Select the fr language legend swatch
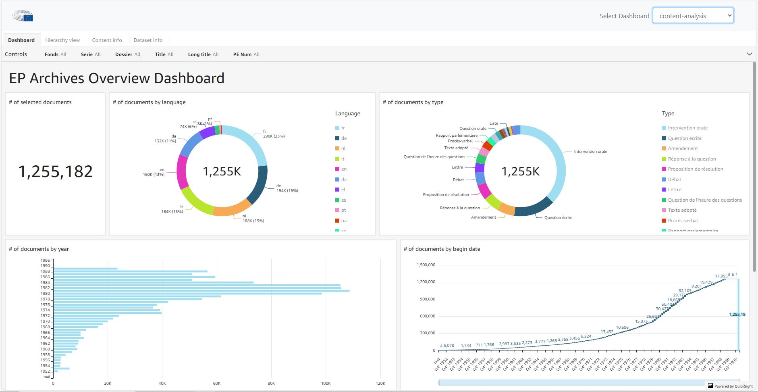 [337, 128]
